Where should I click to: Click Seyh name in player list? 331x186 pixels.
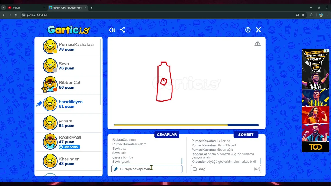pos(64,64)
